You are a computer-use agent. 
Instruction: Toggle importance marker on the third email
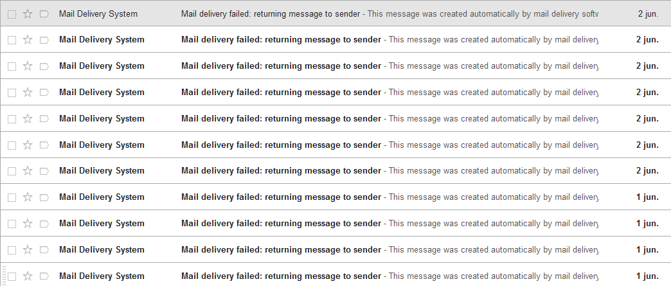tap(44, 66)
